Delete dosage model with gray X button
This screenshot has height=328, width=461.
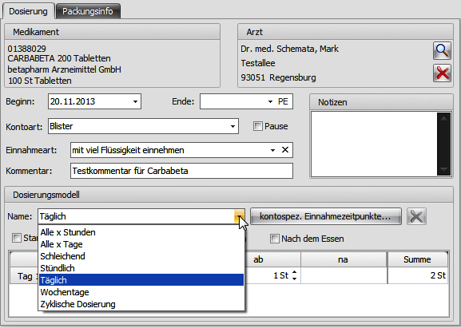click(416, 217)
